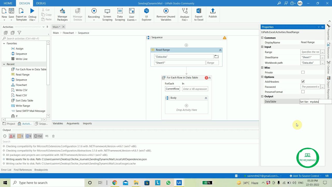
Task: Open the Imports panel tab
Action: [87, 123]
